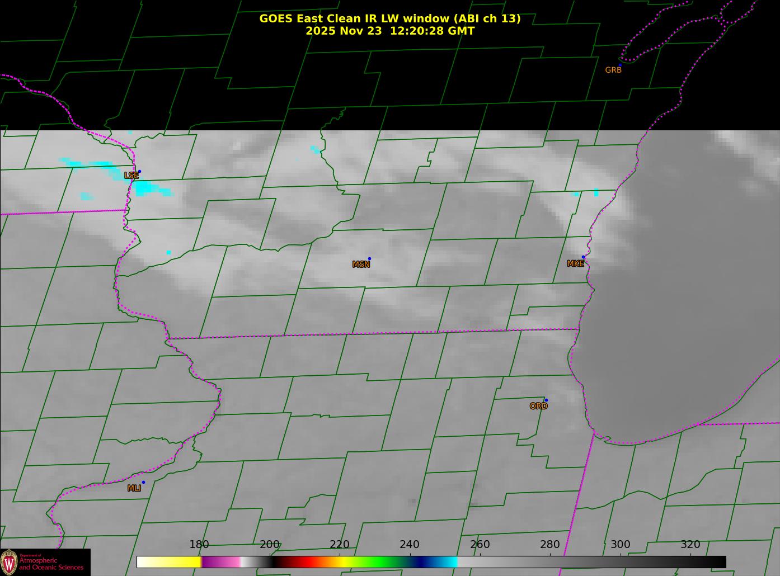This screenshot has width=780, height=576.
Task: Click the 320 label on the temperature scale
Action: pyautogui.click(x=690, y=544)
